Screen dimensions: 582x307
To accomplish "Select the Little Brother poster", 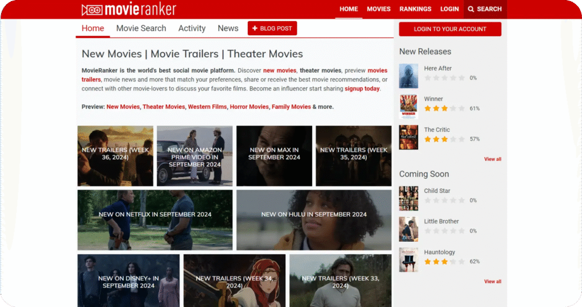I will click(408, 229).
